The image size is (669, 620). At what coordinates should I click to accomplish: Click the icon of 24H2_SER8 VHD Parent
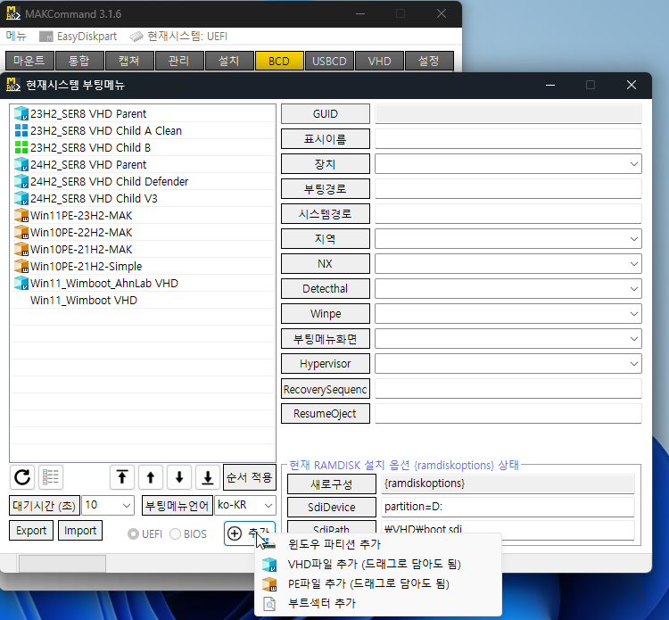[21, 164]
